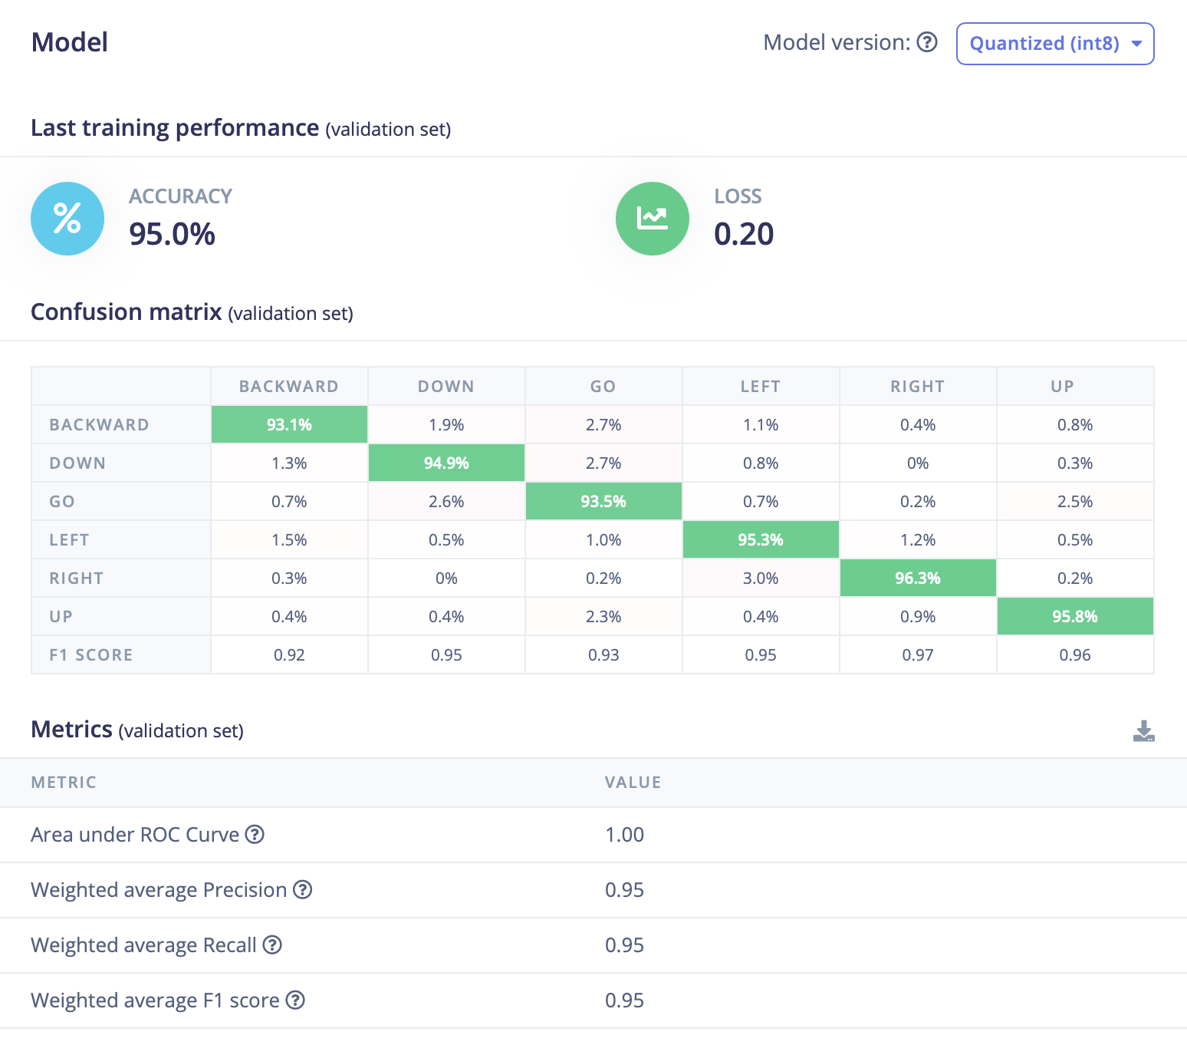Viewport: 1187px width, 1045px height.
Task: Click the UP column header
Action: tap(1062, 386)
